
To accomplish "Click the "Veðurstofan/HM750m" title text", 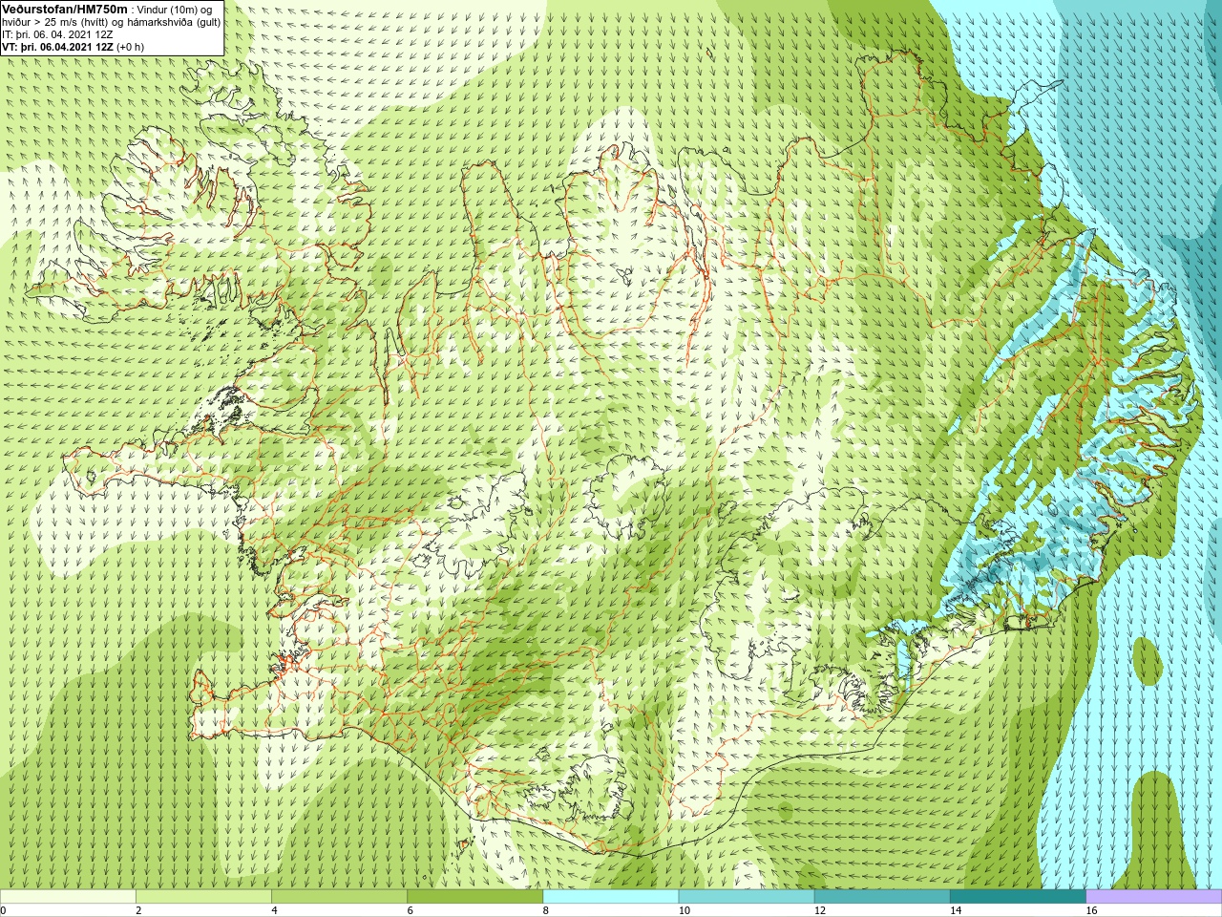I will coord(64,9).
